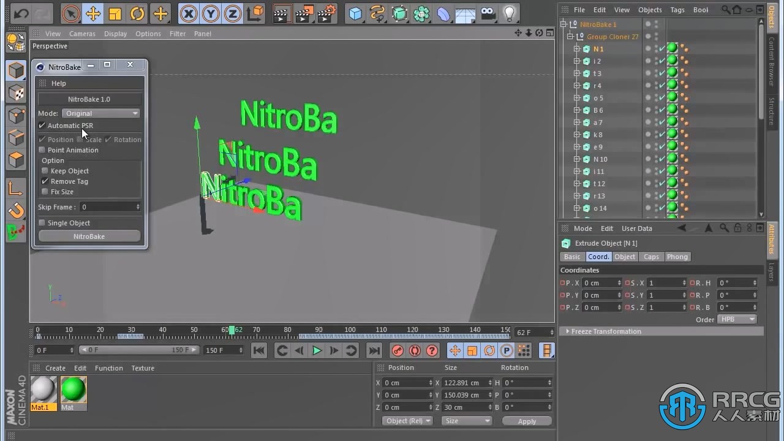
Task: Click Render View clapperboard icon
Action: [x=282, y=13]
